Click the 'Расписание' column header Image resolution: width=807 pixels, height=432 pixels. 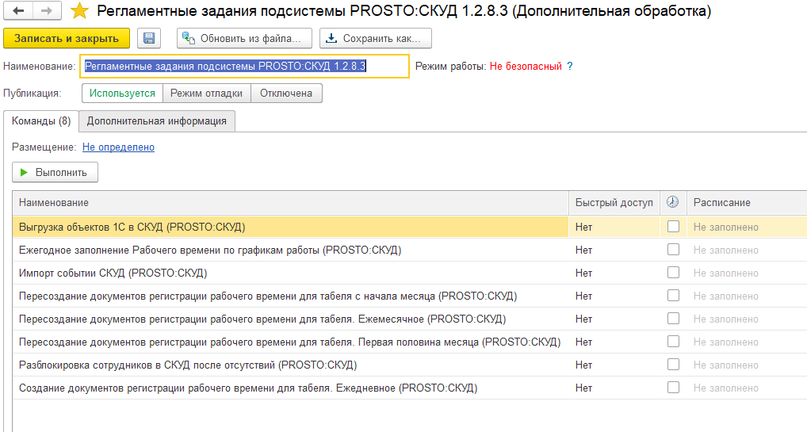point(747,203)
